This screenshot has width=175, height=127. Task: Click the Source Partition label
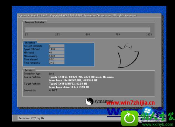point(32,77)
